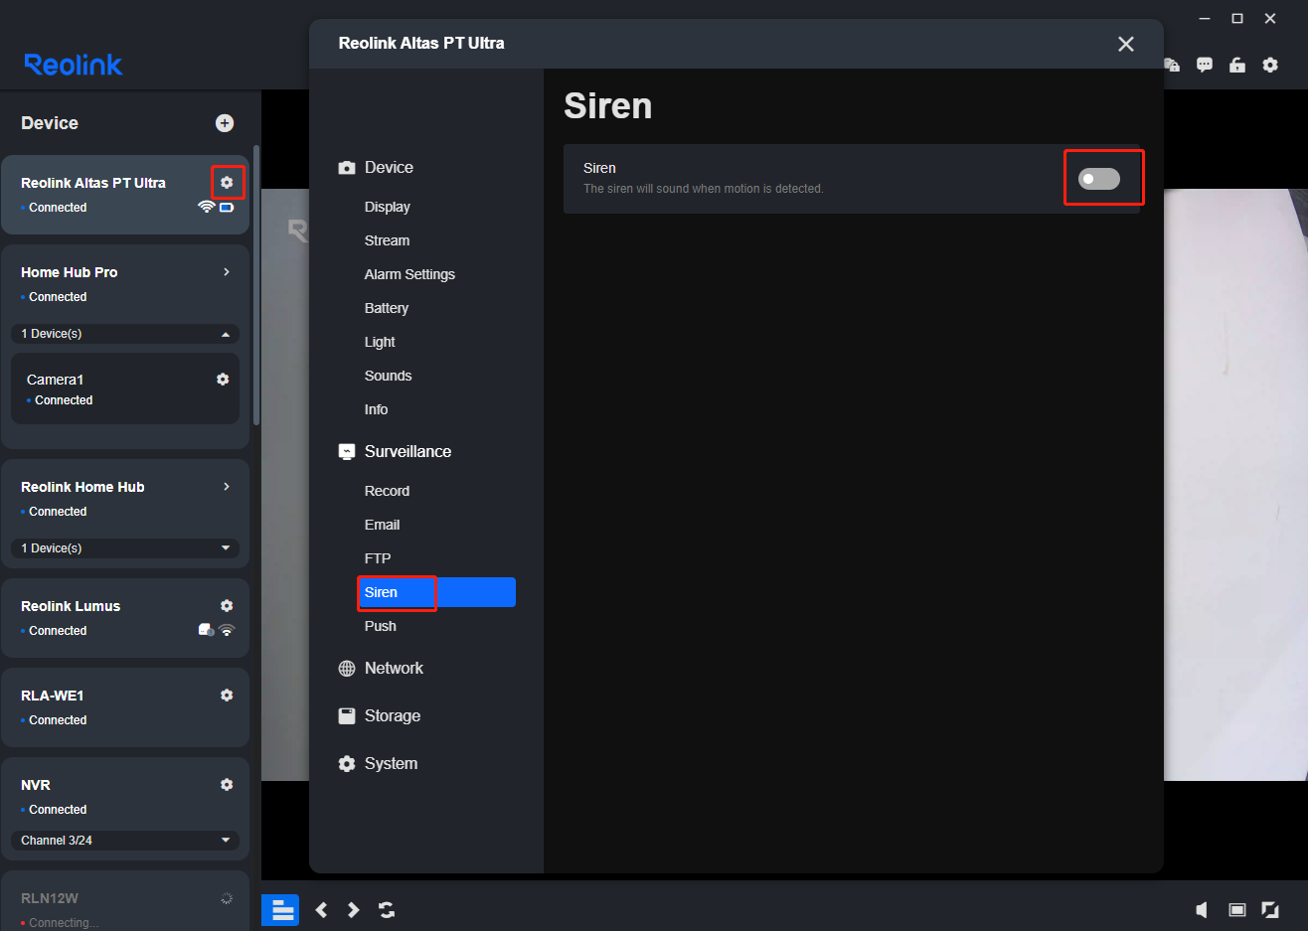Image resolution: width=1308 pixels, height=931 pixels.
Task: Open Reolink Lumus settings gear
Action: [227, 606]
